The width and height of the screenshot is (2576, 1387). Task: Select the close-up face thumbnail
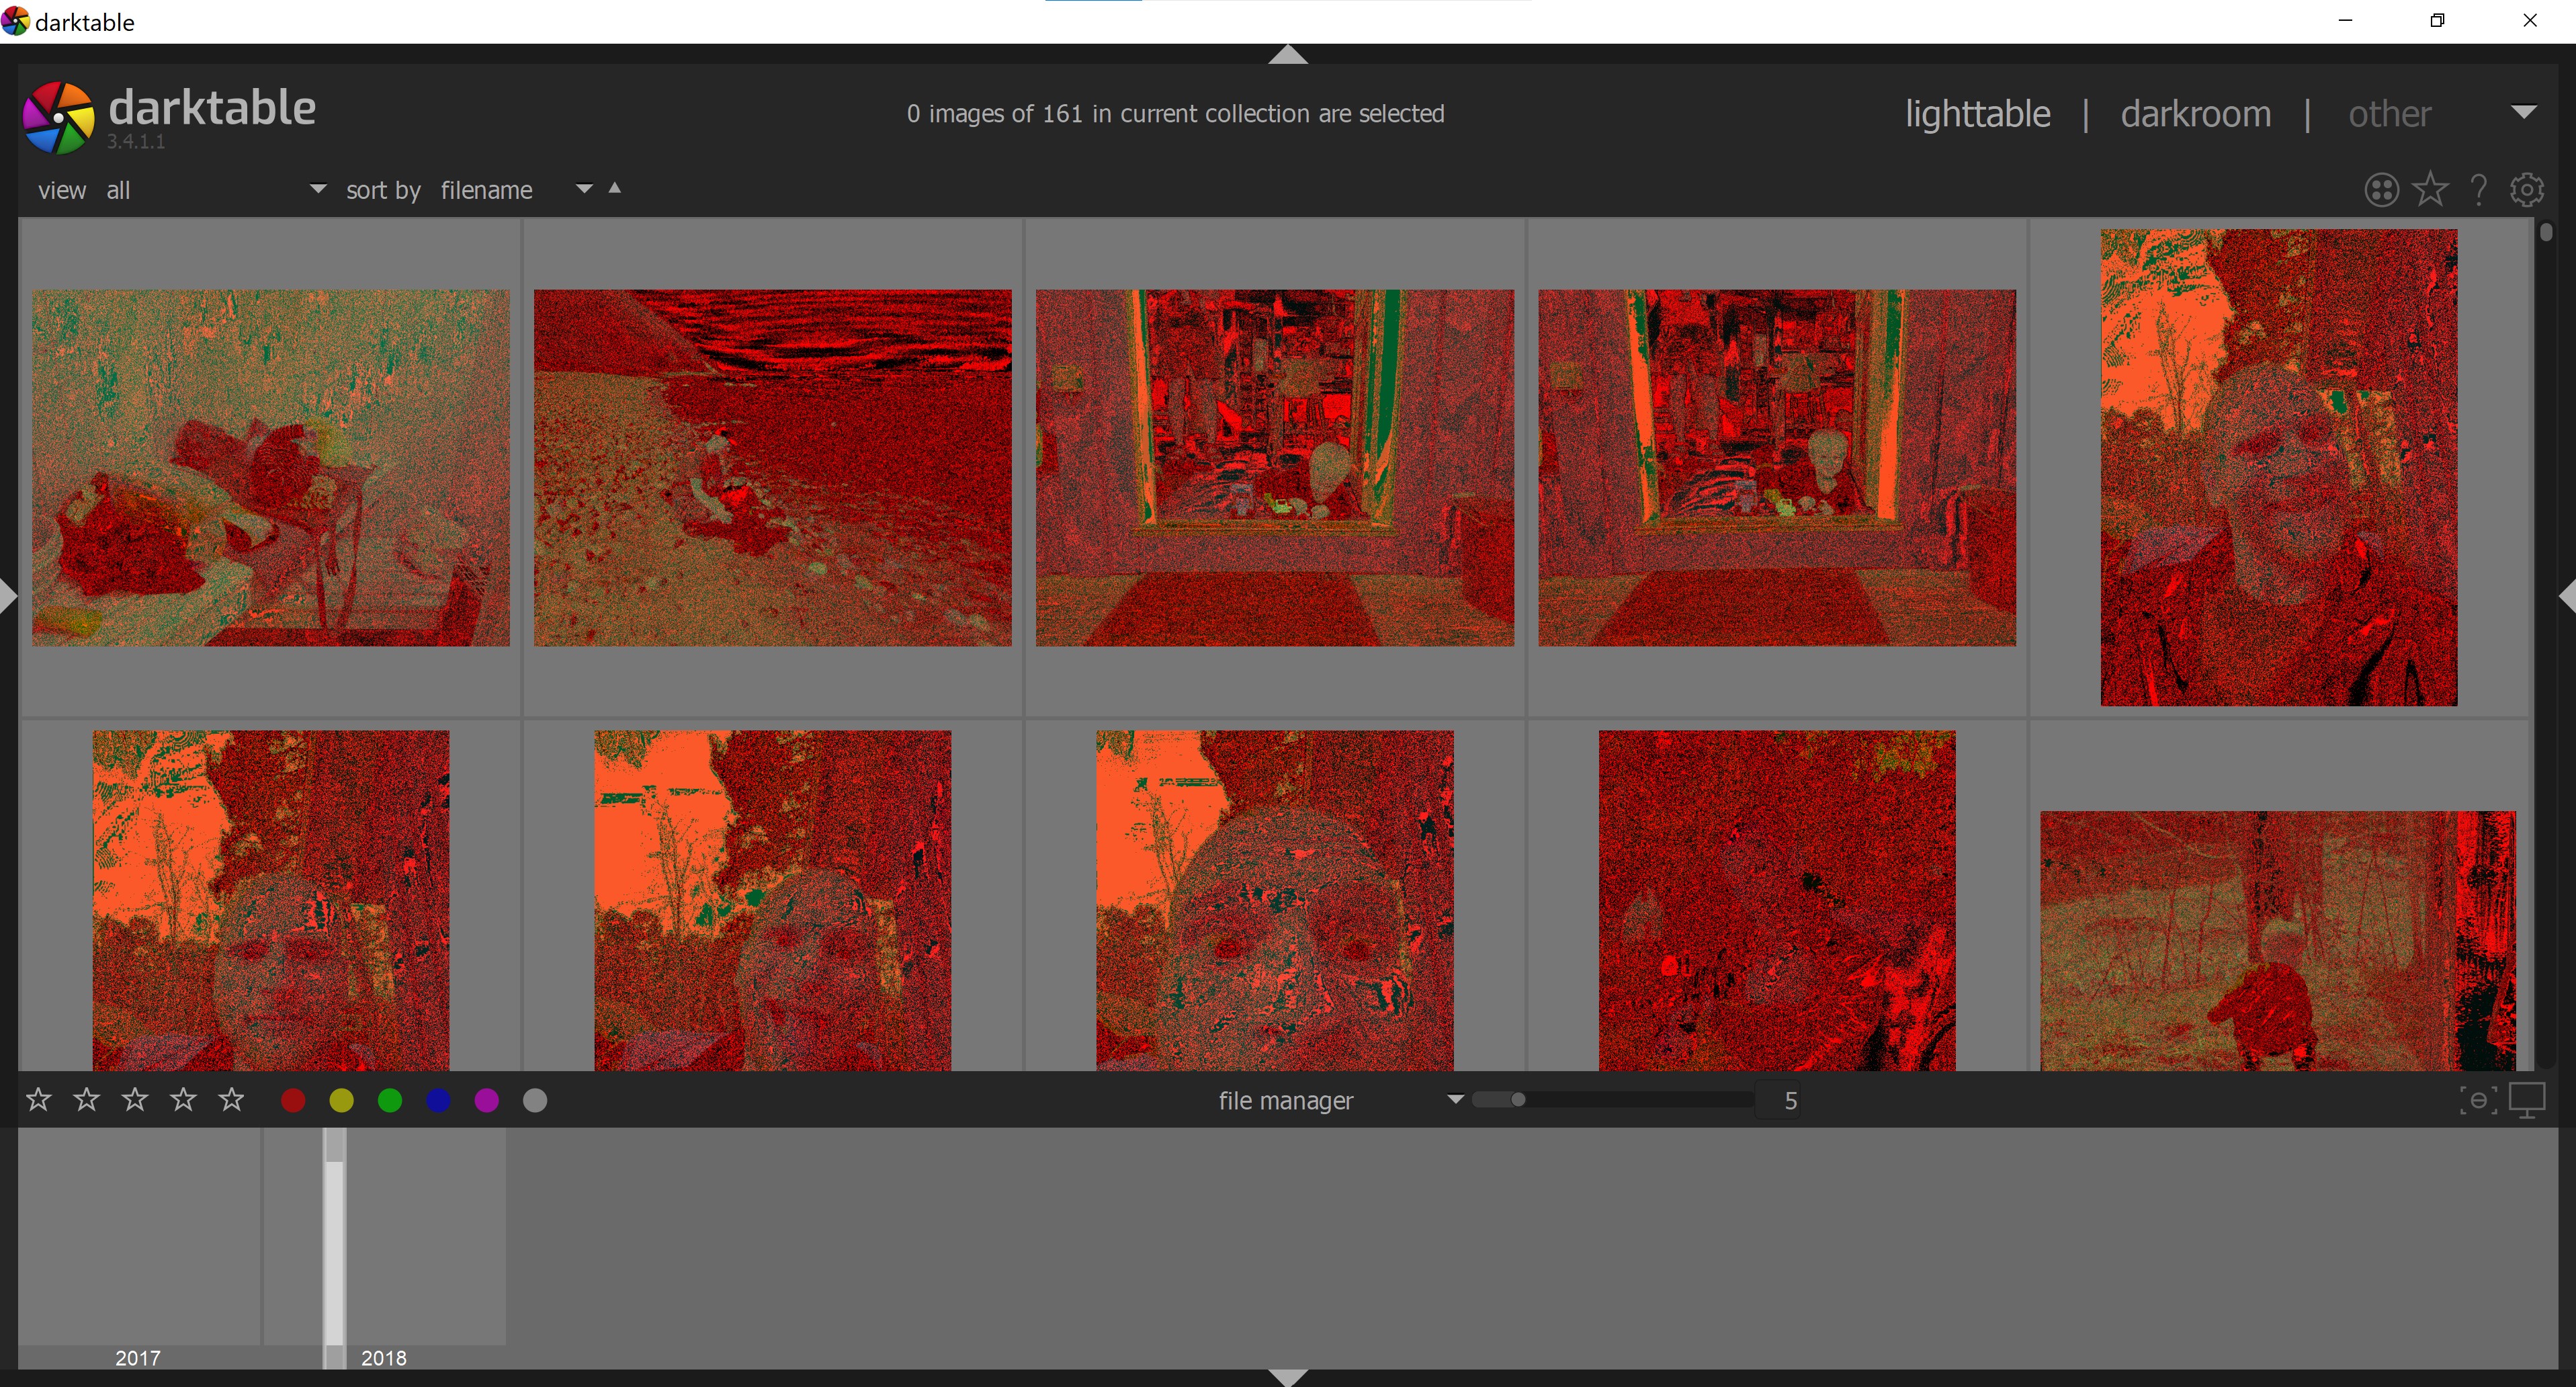point(1274,900)
